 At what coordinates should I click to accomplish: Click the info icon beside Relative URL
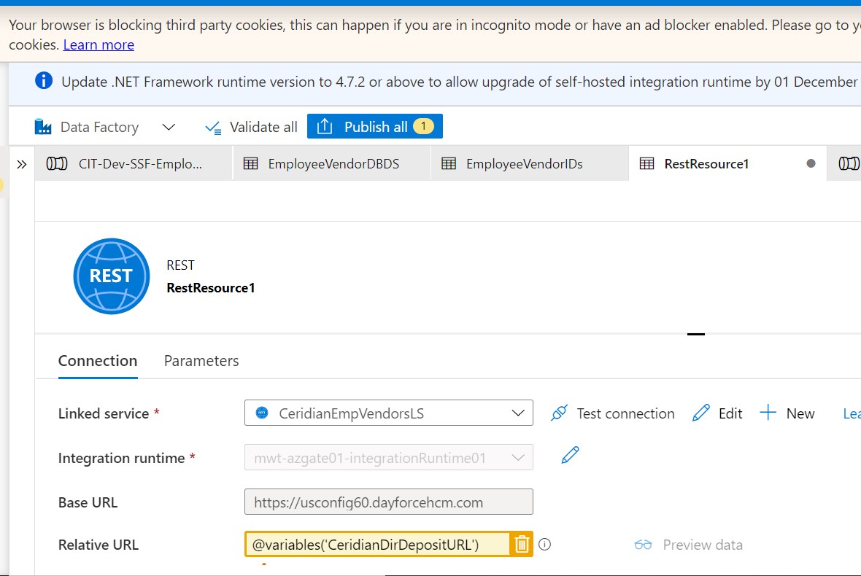544,544
